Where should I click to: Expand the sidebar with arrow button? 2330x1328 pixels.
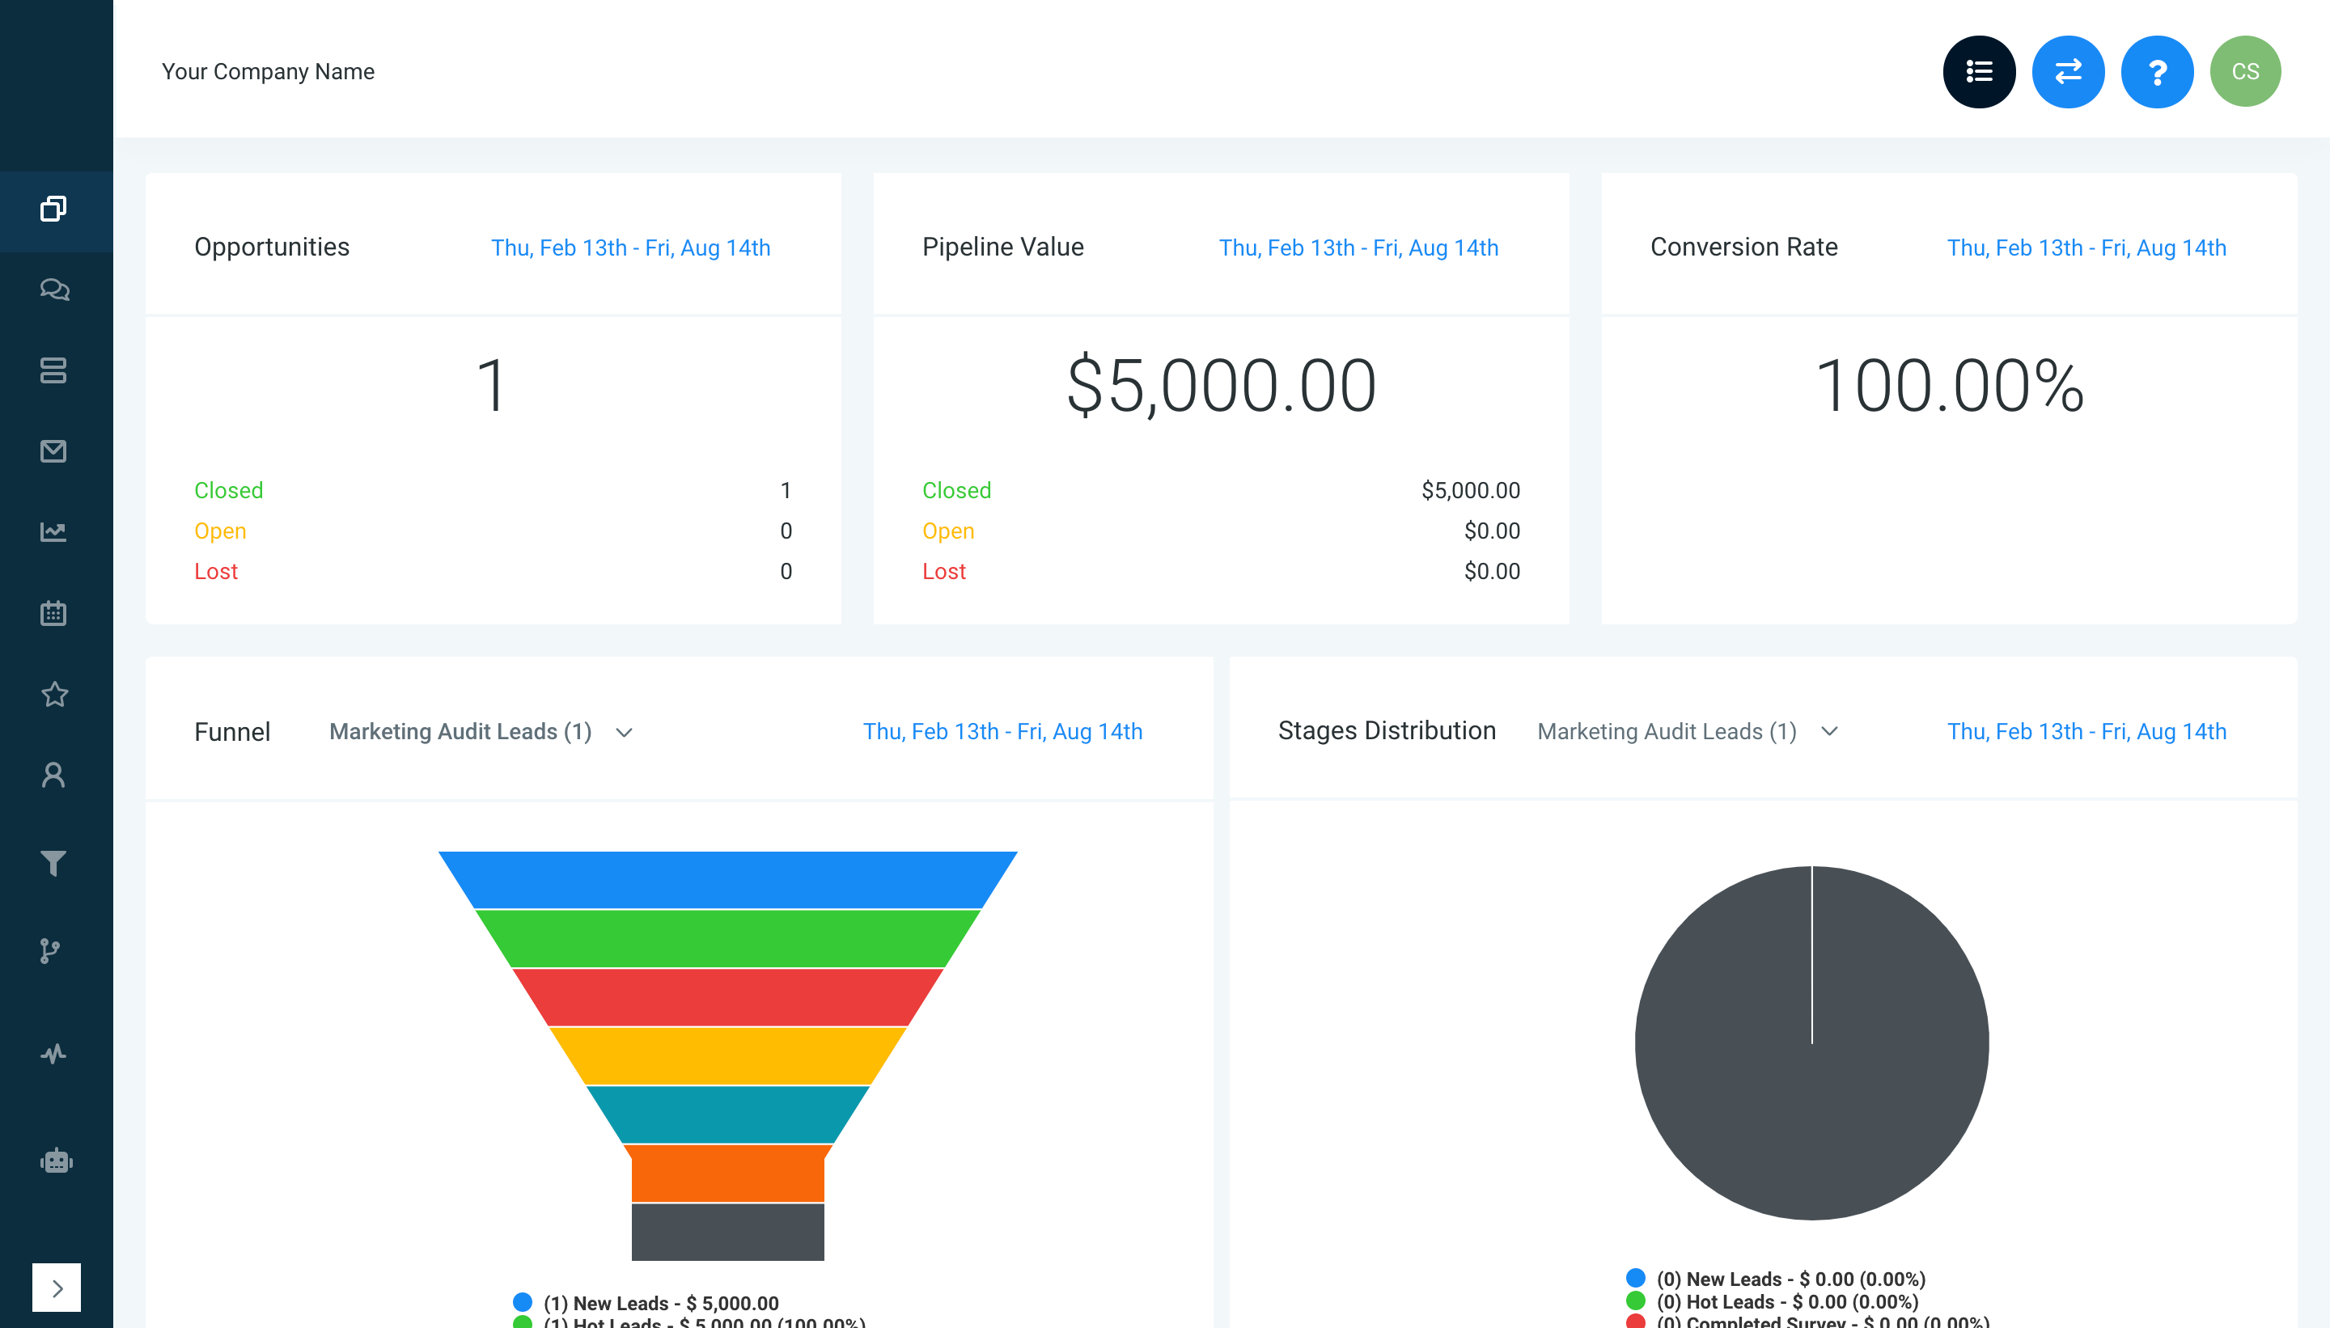(57, 1287)
